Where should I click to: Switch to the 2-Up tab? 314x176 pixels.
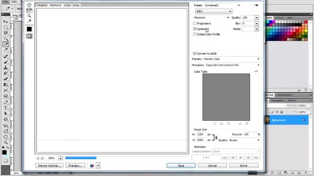pyautogui.click(x=67, y=5)
